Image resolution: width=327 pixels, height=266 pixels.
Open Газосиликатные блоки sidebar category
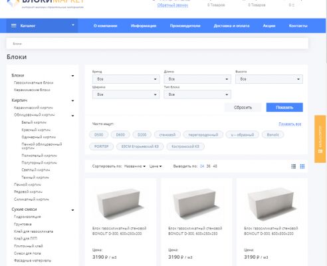[33, 82]
